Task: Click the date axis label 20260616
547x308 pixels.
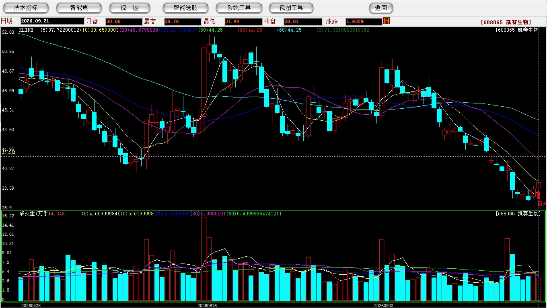Action: (x=207, y=306)
